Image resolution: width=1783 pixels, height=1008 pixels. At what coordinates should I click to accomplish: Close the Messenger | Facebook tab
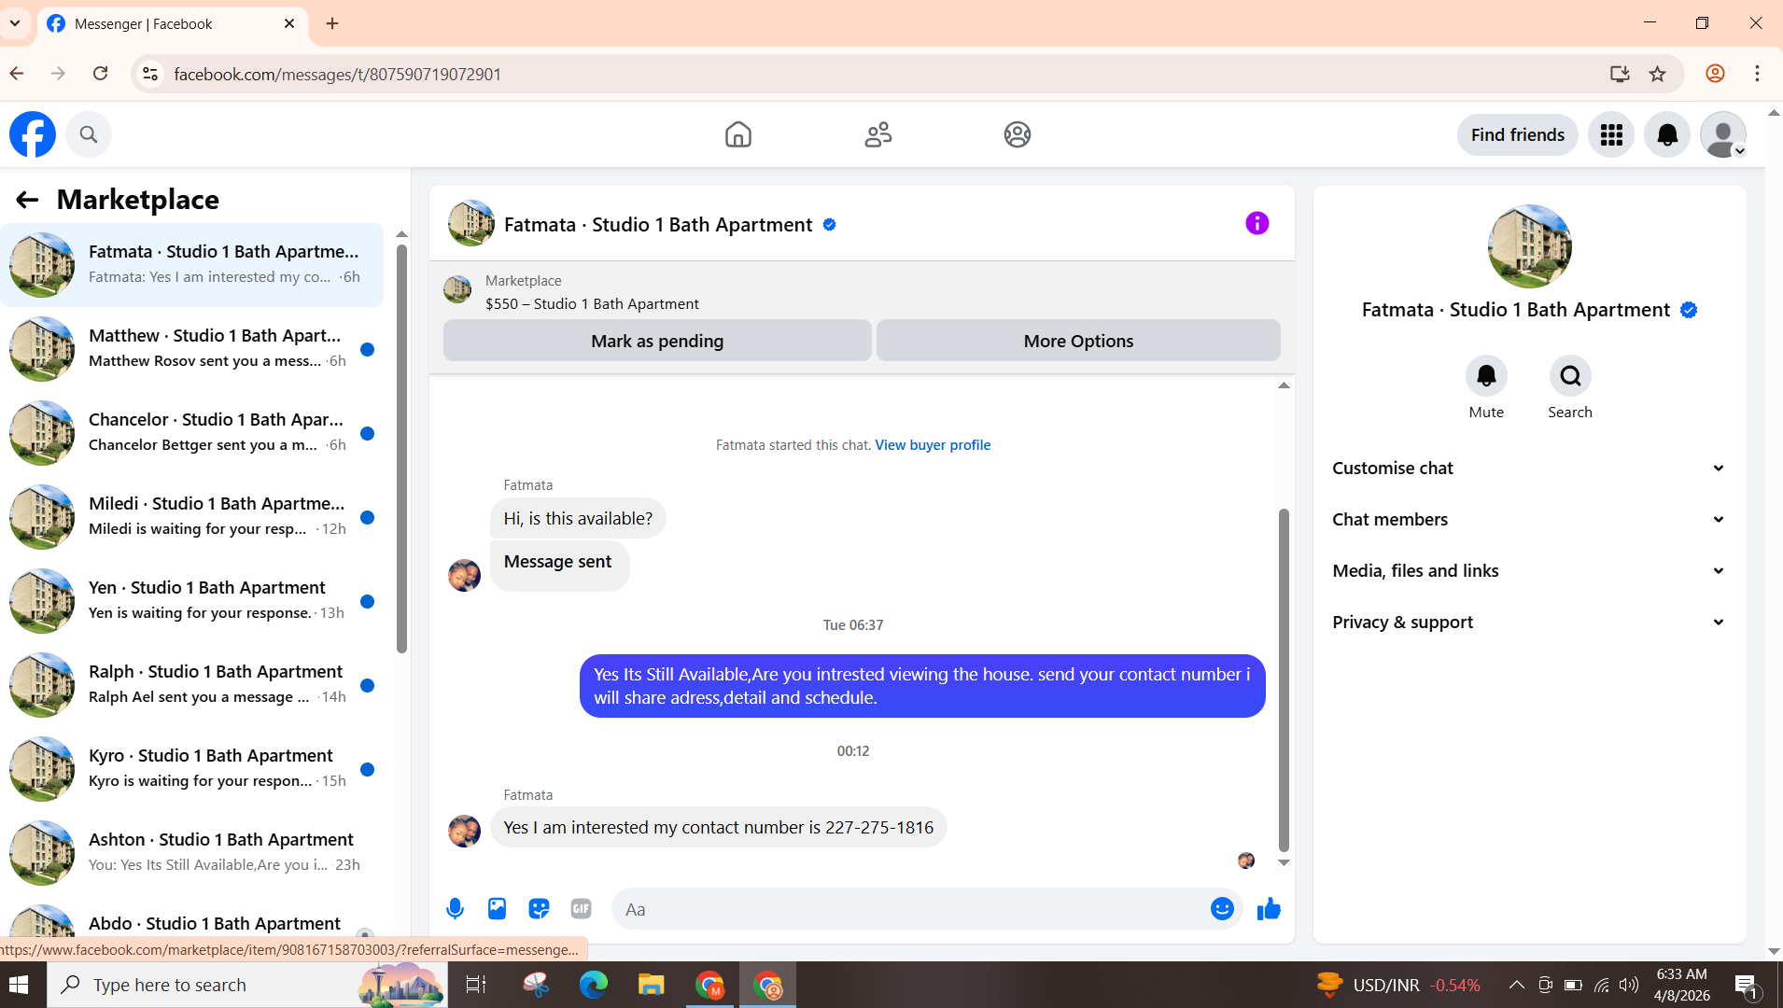[289, 23]
